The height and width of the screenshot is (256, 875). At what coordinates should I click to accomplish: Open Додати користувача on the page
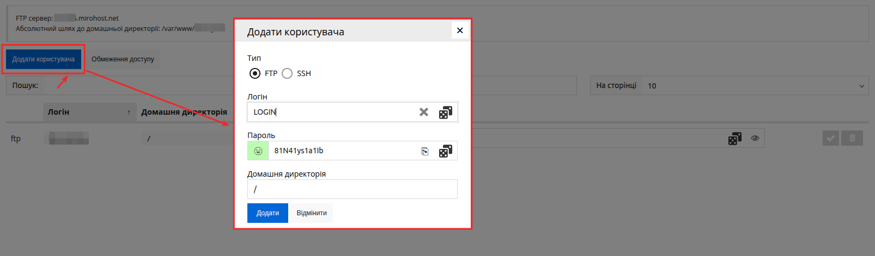[x=44, y=59]
